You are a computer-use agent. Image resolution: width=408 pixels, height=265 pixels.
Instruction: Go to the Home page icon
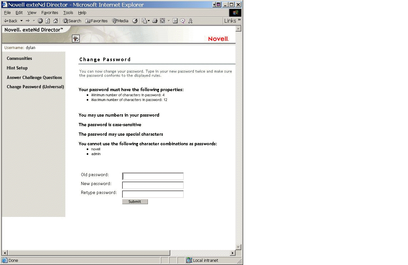point(55,21)
